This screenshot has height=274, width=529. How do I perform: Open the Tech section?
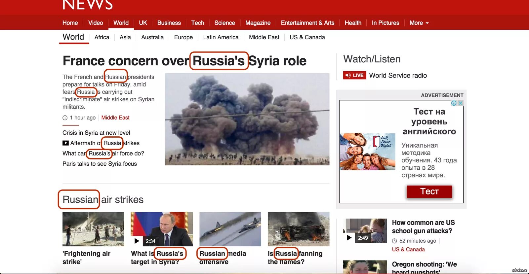(x=197, y=23)
